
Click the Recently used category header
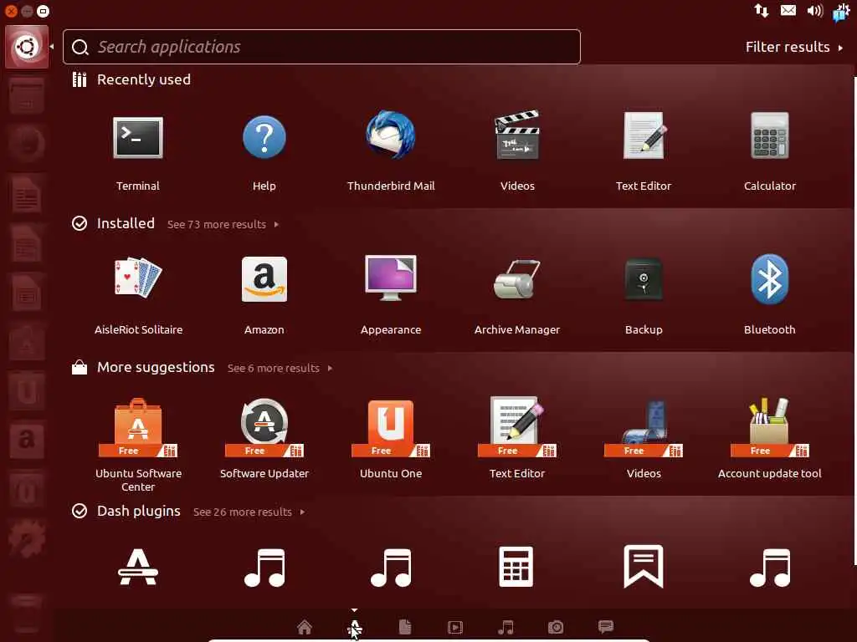tap(144, 79)
